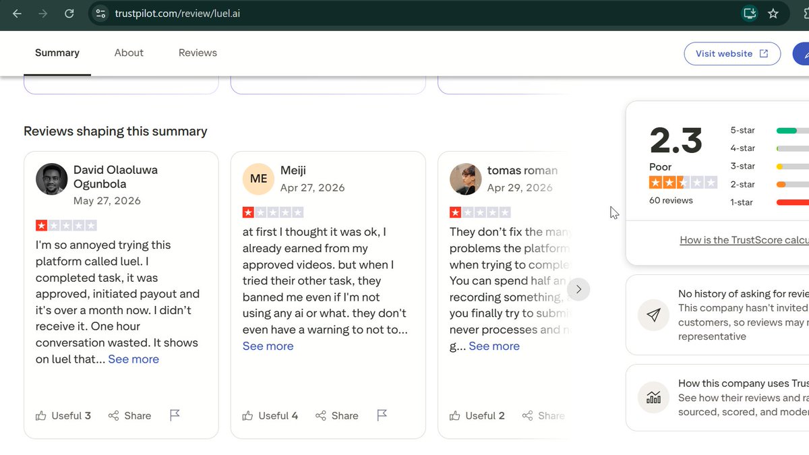Click the Share icon on tomas roman's review

pyautogui.click(x=528, y=416)
